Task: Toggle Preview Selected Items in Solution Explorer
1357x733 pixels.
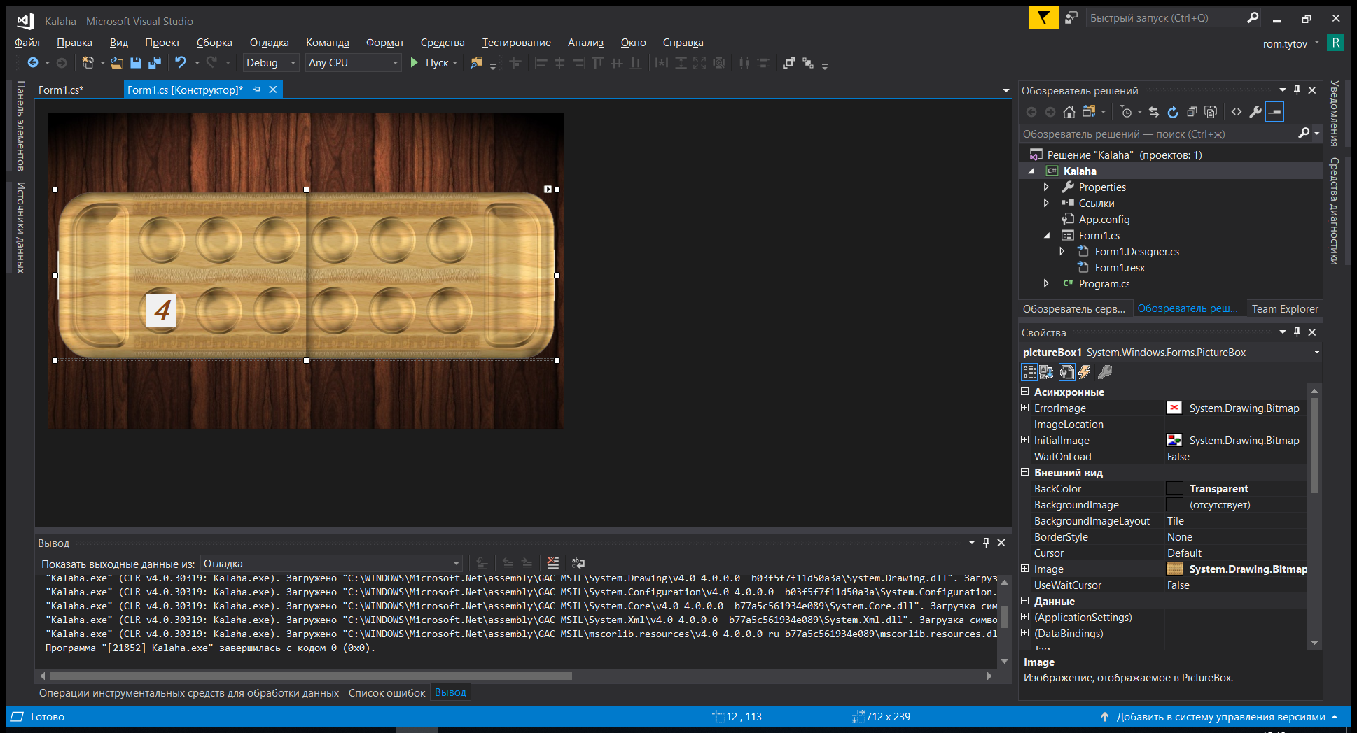Action: pyautogui.click(x=1275, y=112)
